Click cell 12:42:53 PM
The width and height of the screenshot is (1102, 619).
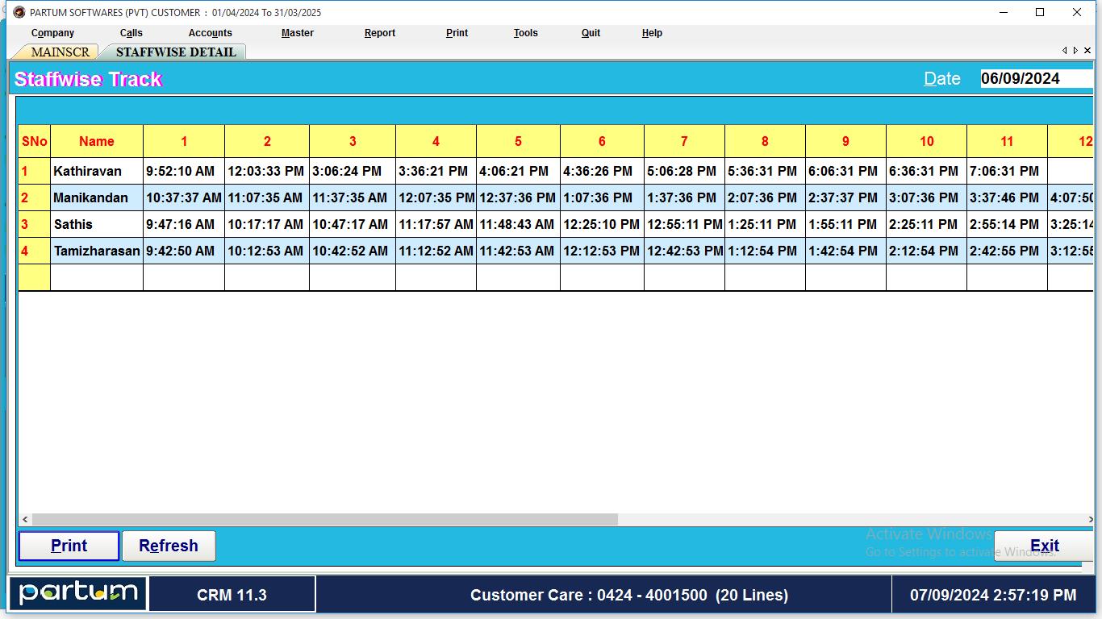click(684, 251)
